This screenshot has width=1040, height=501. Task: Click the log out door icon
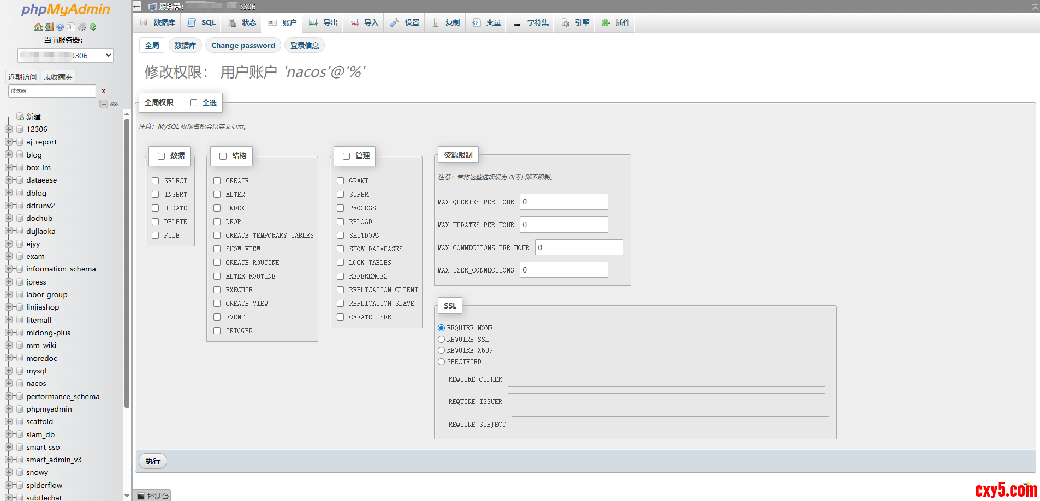pos(49,27)
